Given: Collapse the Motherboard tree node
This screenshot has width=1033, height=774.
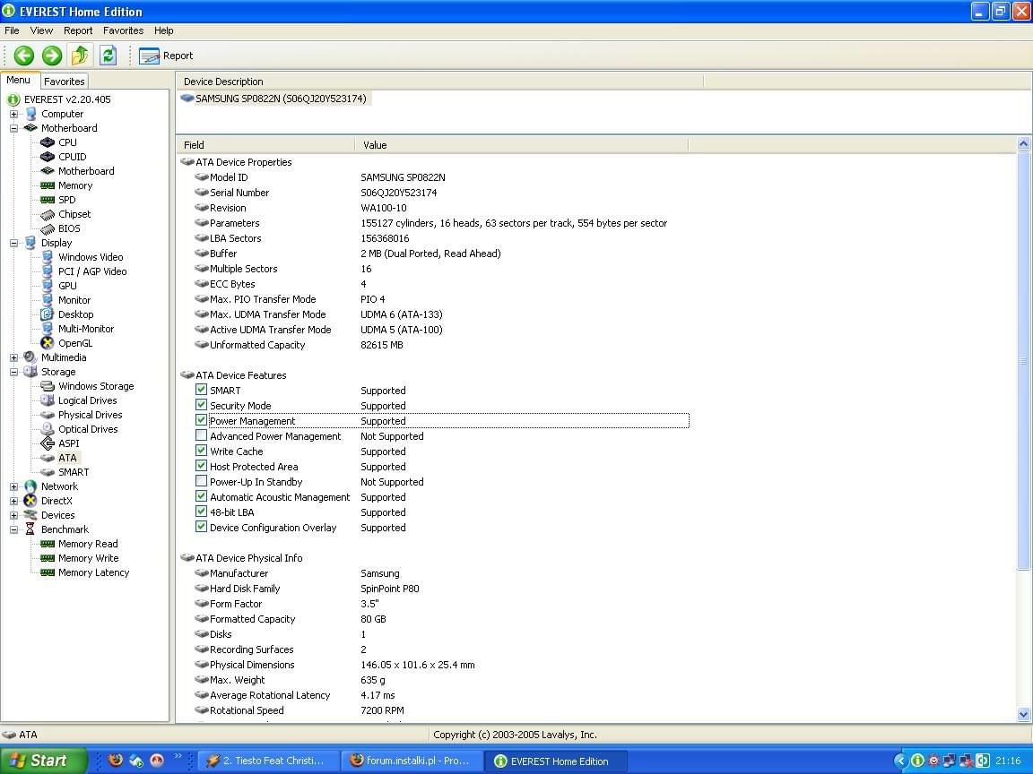Looking at the screenshot, I should [13, 128].
